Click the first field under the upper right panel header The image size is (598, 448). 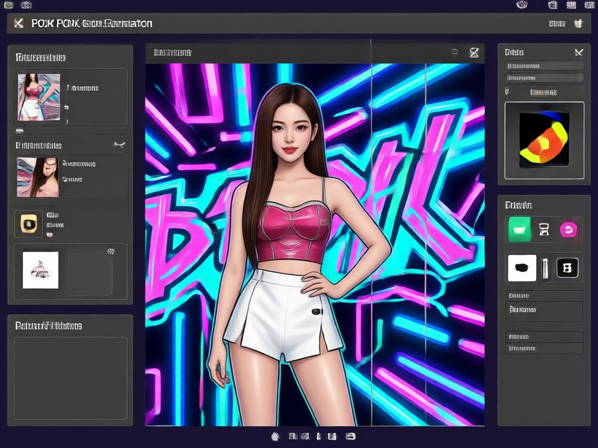point(544,66)
